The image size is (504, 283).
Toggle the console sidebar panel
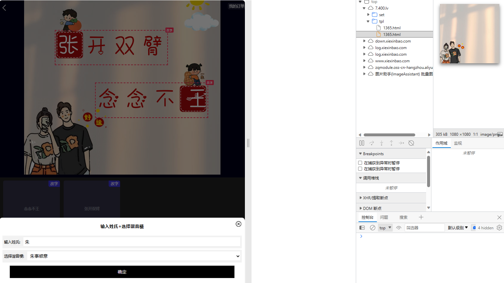point(361,228)
